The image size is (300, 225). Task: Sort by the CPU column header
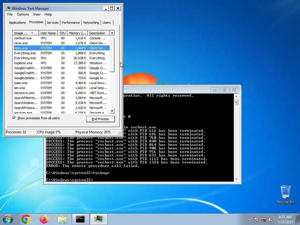[62, 33]
